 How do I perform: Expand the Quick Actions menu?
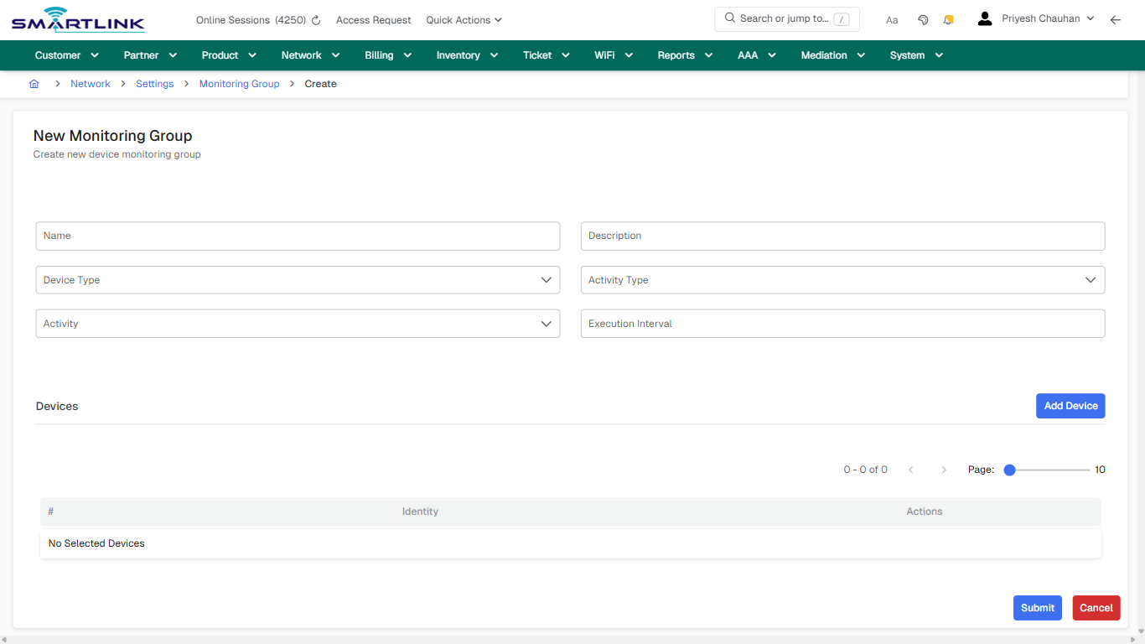(464, 19)
